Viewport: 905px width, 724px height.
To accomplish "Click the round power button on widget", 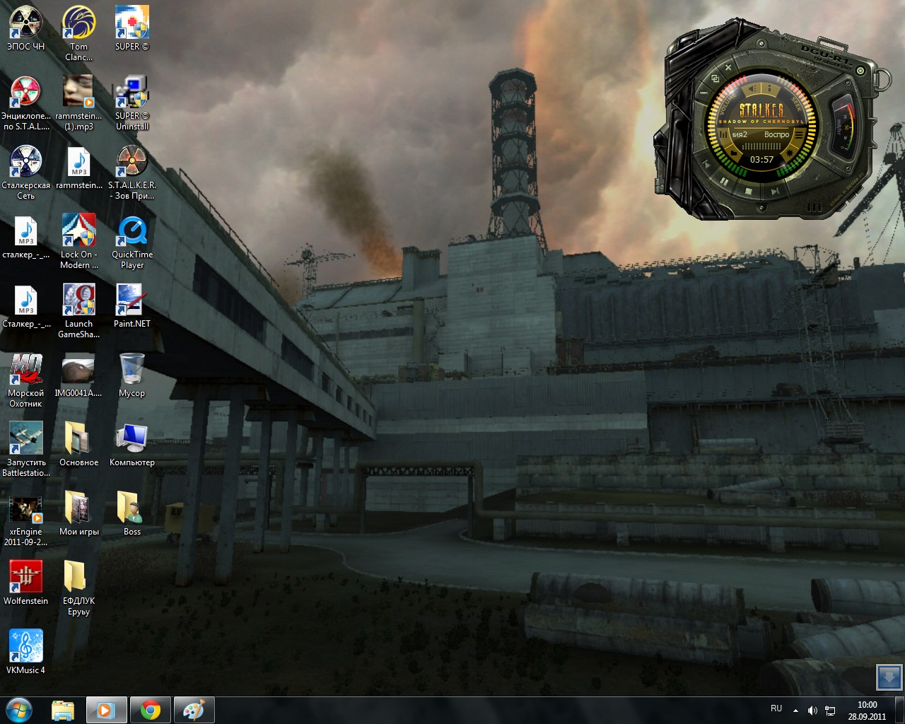I will (860, 71).
